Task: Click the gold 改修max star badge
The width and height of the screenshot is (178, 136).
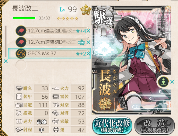Action: (86, 10)
